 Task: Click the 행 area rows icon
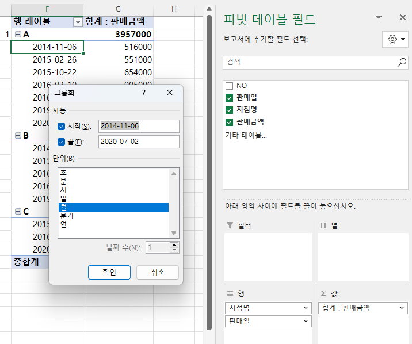pos(230,293)
